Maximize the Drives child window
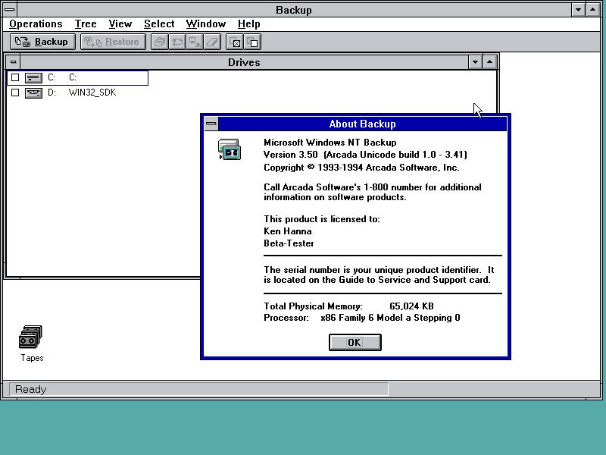The height and width of the screenshot is (455, 606). coord(489,62)
